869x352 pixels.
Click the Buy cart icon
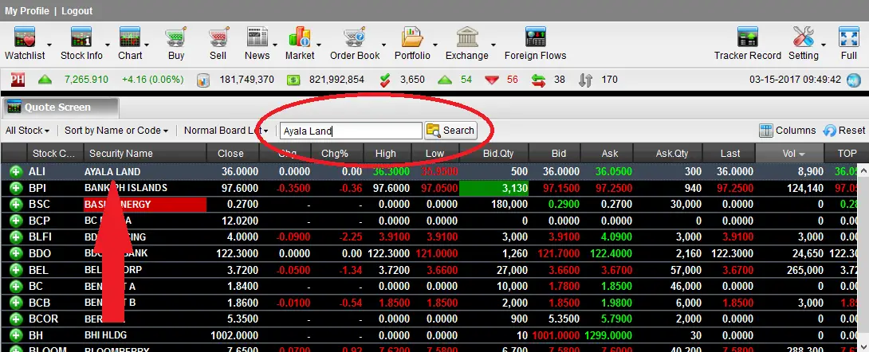point(176,37)
